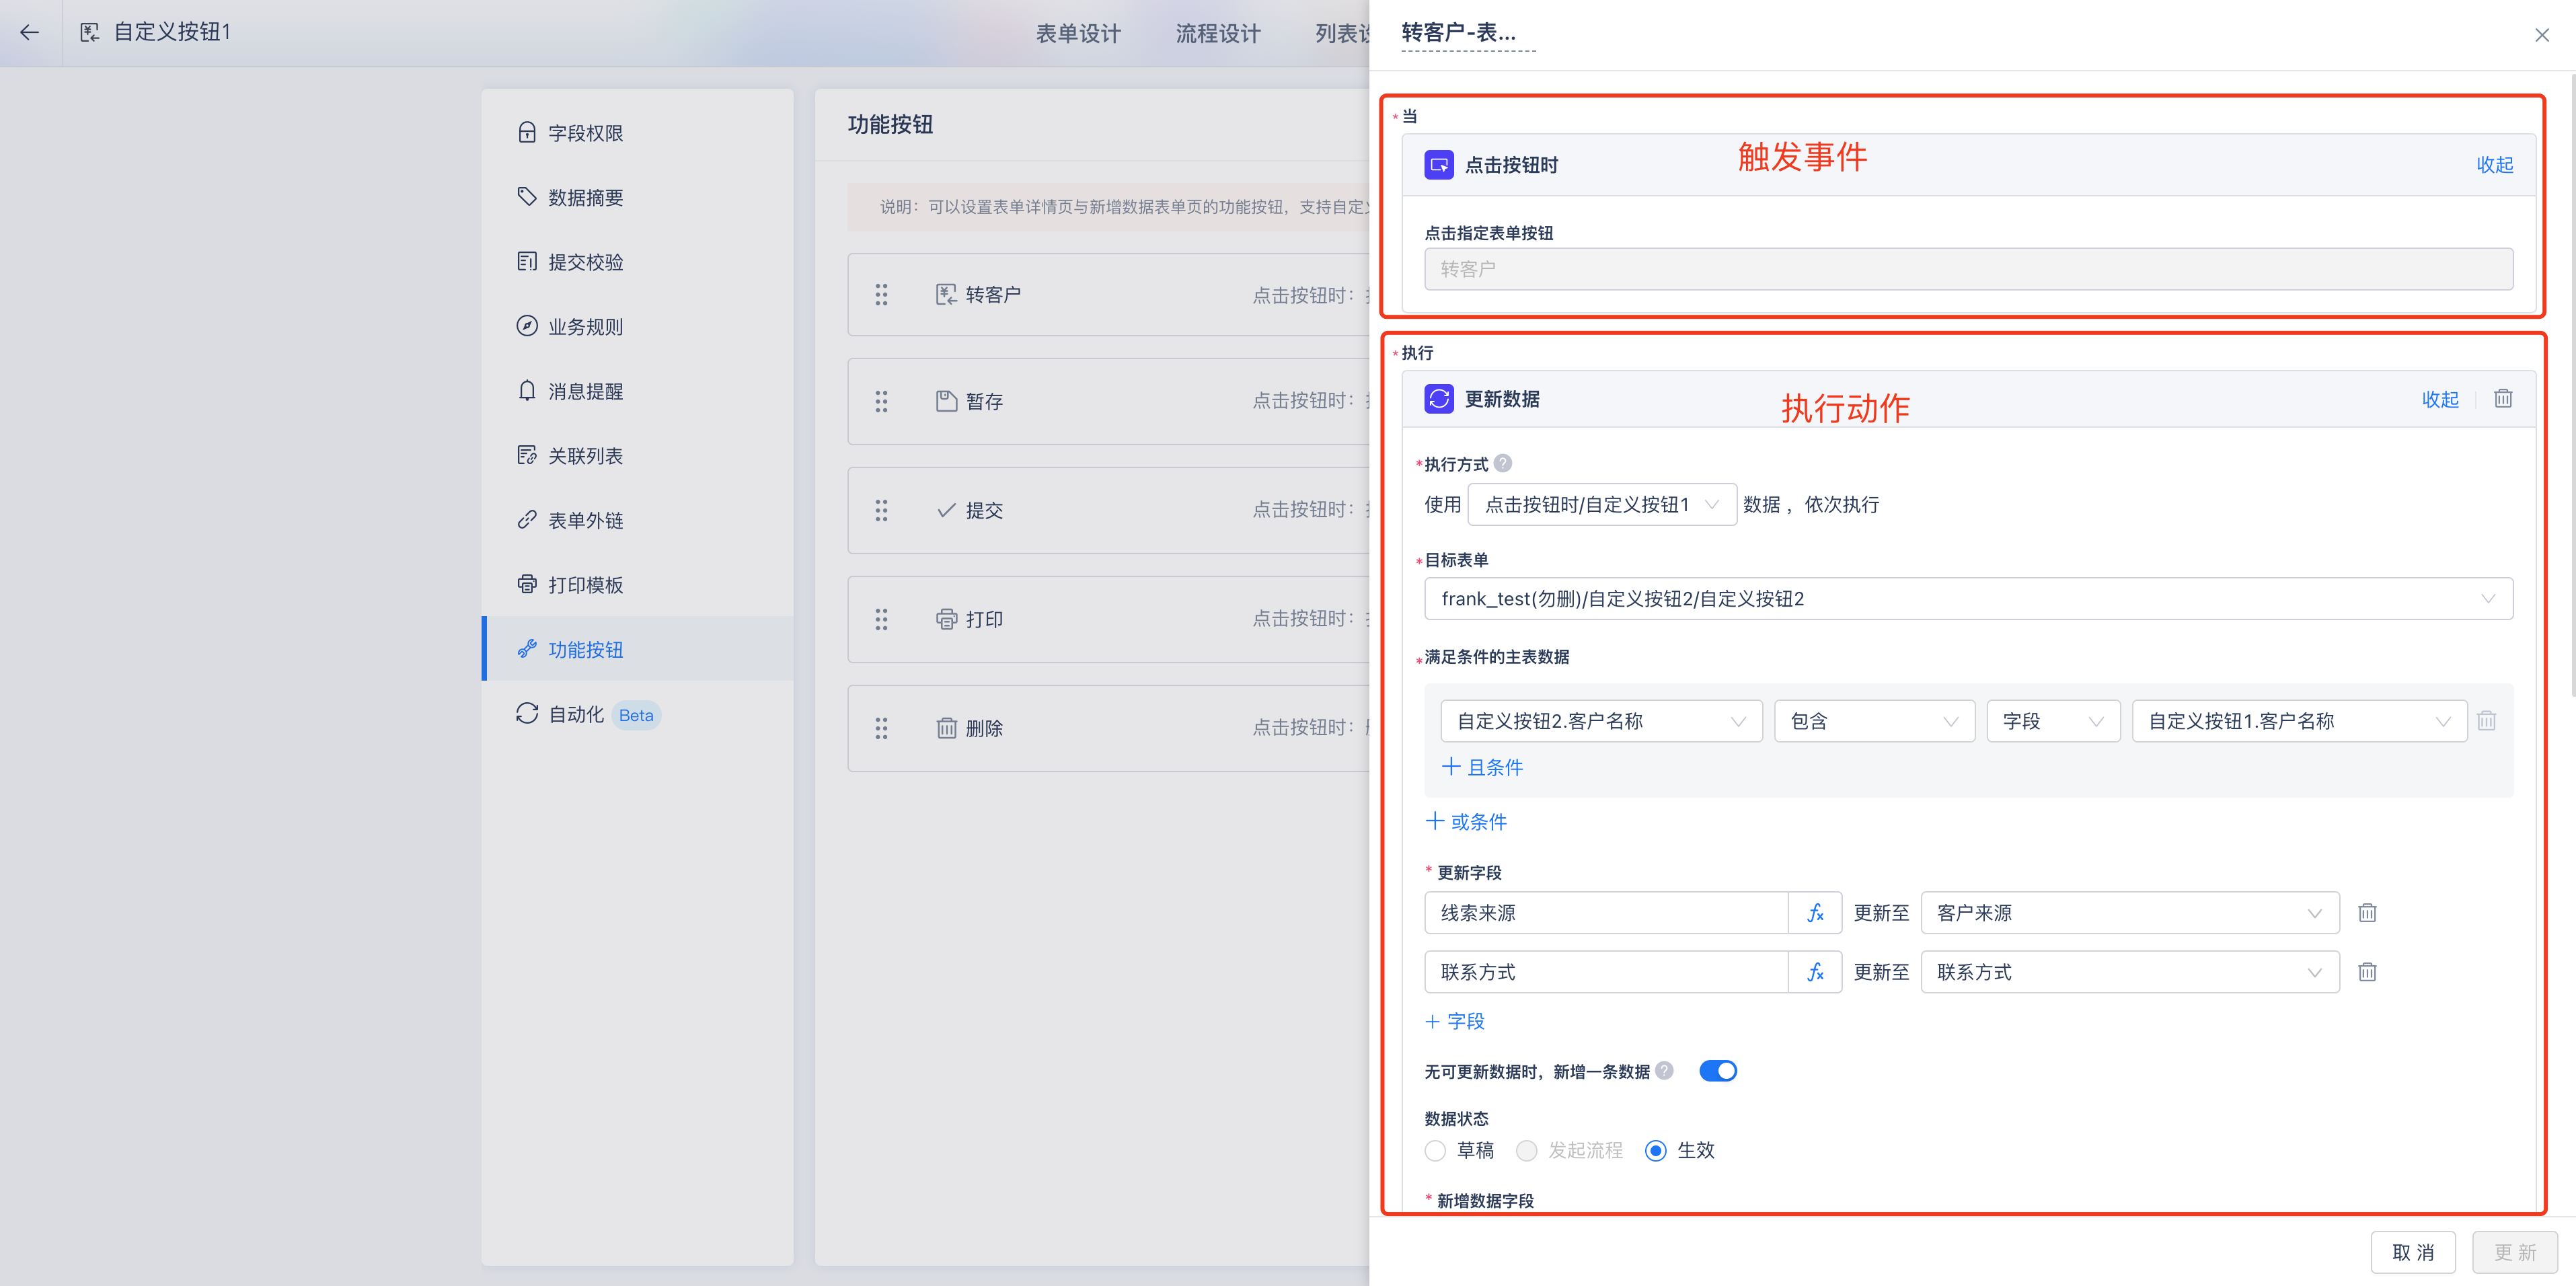Switch to 流程设计 tab
The height and width of the screenshot is (1286, 2576).
click(x=1218, y=33)
